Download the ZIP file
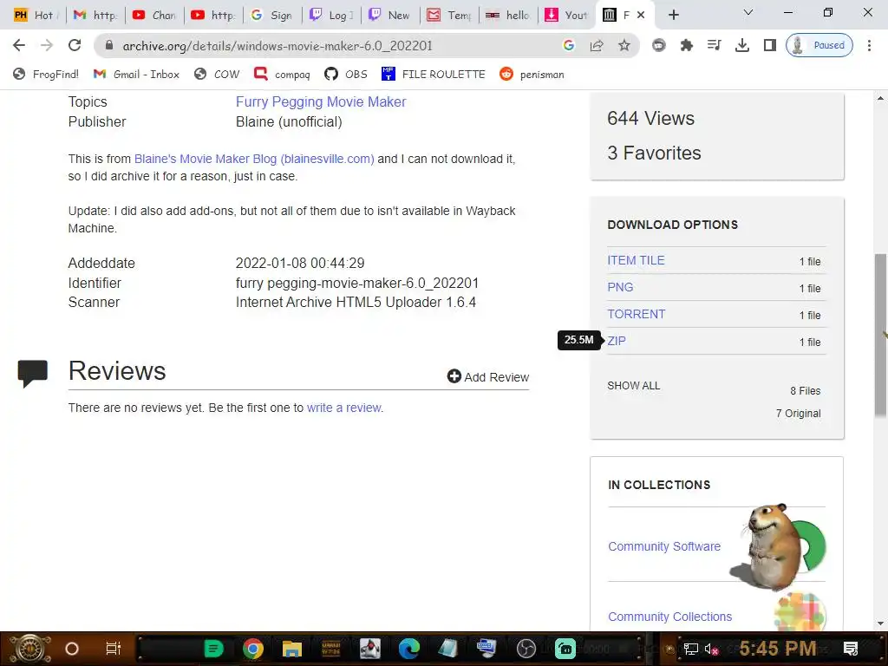The image size is (888, 666). (x=617, y=341)
